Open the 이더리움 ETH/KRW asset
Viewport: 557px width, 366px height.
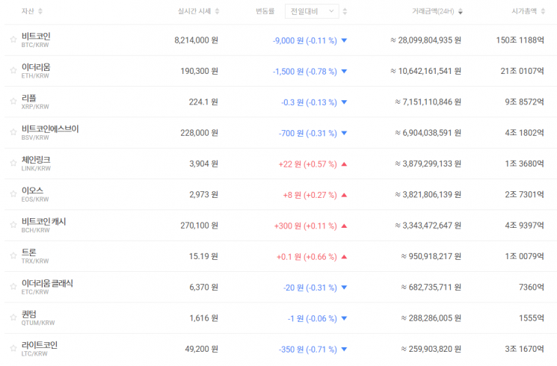click(36, 71)
